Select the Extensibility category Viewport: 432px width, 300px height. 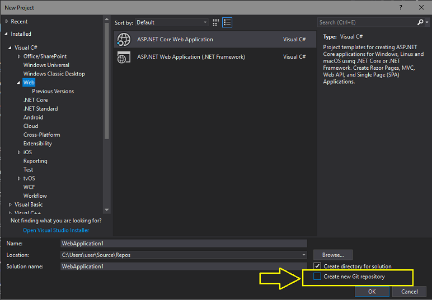coord(37,144)
